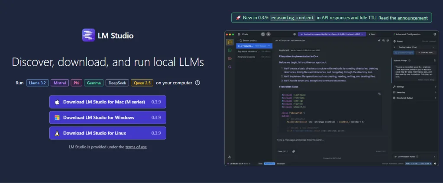Click the copy icon on the code block

(x=379, y=94)
